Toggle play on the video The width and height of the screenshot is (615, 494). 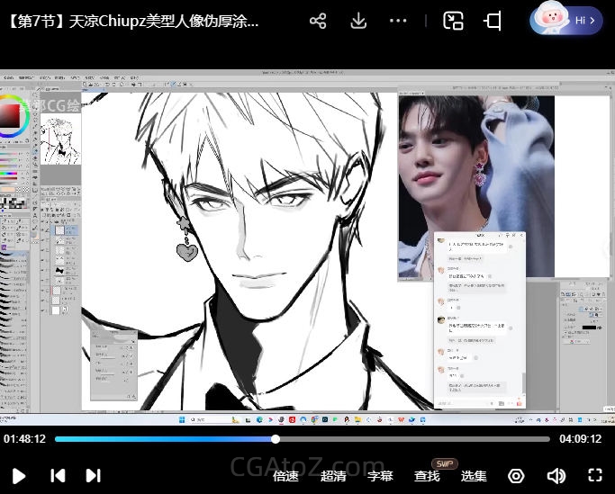tap(19, 476)
